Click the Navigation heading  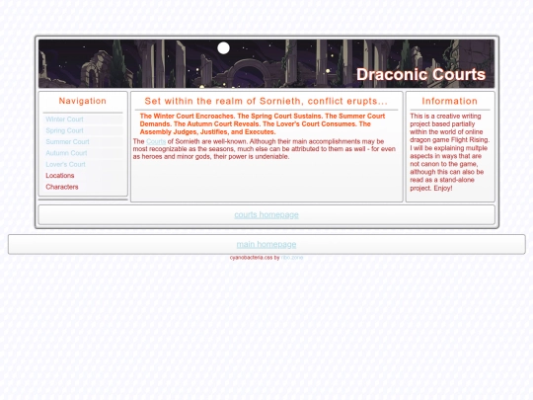click(x=83, y=101)
